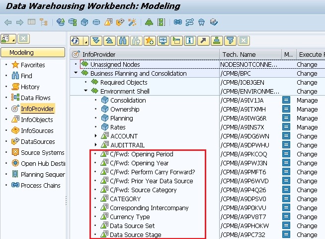The height and width of the screenshot is (239, 325).
Task: Open Source Systems in the navigation list
Action: coord(43,153)
